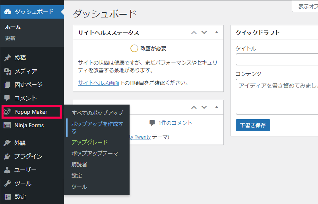Select ホーム submenu item
This screenshot has width=318, height=204.
13,27
